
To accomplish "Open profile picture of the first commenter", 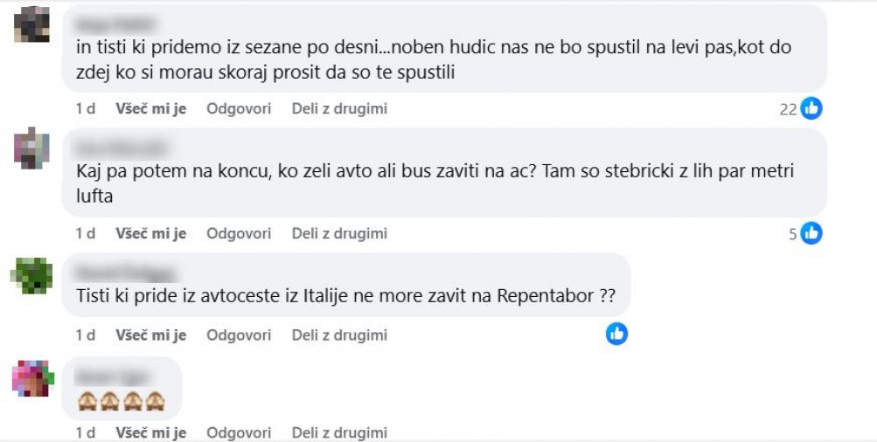I will [x=32, y=24].
